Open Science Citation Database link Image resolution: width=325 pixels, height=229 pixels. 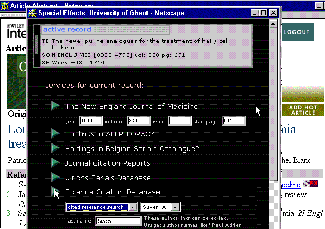tap(112, 192)
